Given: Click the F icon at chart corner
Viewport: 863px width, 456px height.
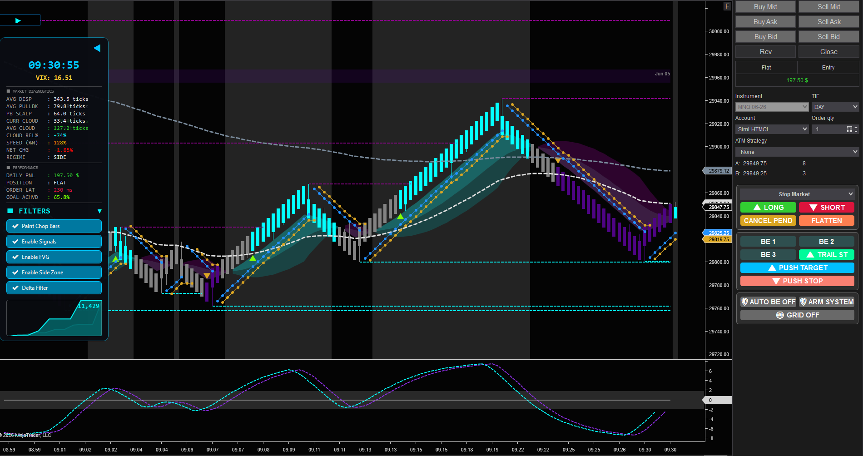Looking at the screenshot, I should (727, 6).
